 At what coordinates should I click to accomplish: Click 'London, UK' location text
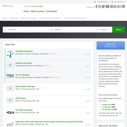[x=47, y=77]
